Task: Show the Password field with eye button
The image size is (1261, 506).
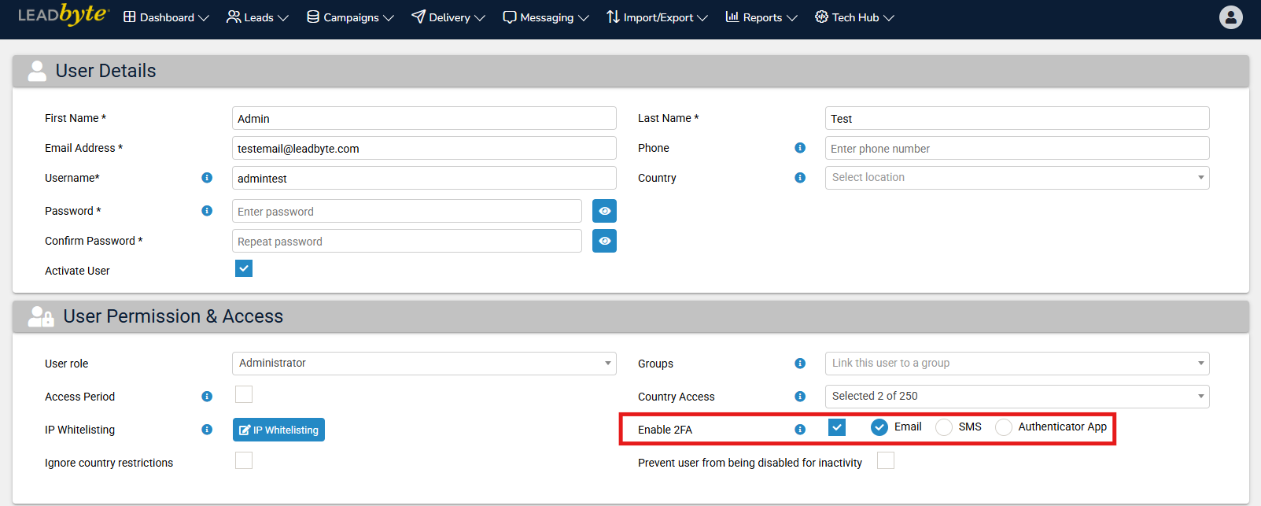Action: tap(604, 211)
